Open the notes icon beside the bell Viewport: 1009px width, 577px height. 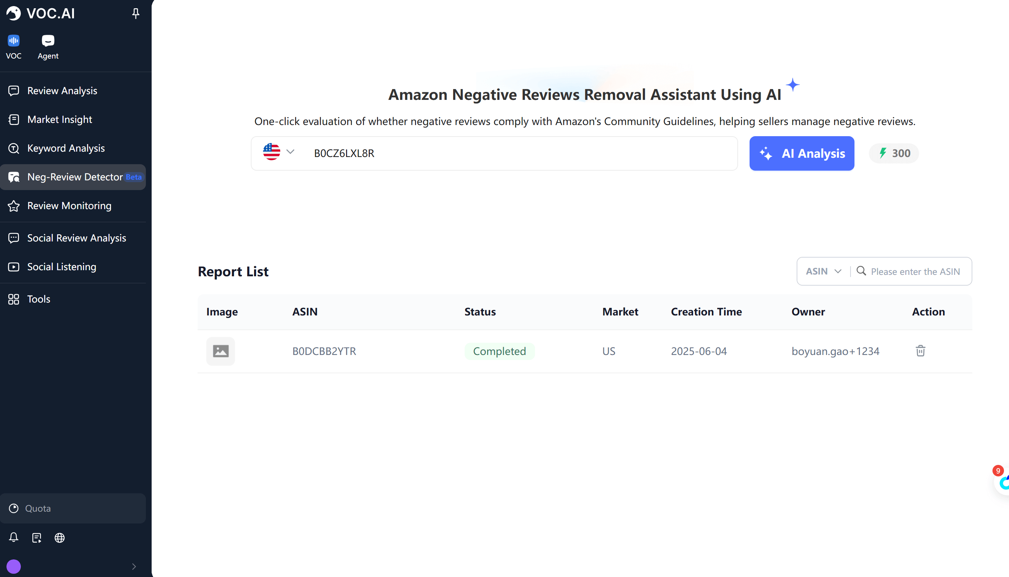pos(36,538)
